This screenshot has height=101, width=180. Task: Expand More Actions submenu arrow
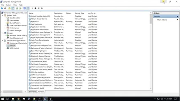coord(177,20)
